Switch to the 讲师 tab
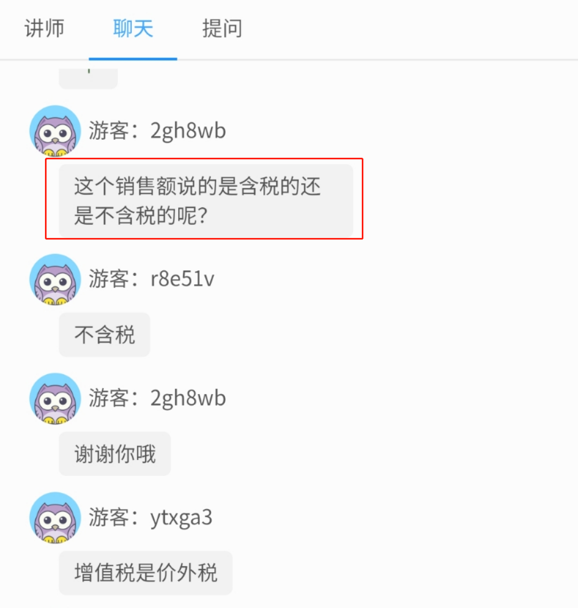The image size is (578, 608). (x=44, y=29)
